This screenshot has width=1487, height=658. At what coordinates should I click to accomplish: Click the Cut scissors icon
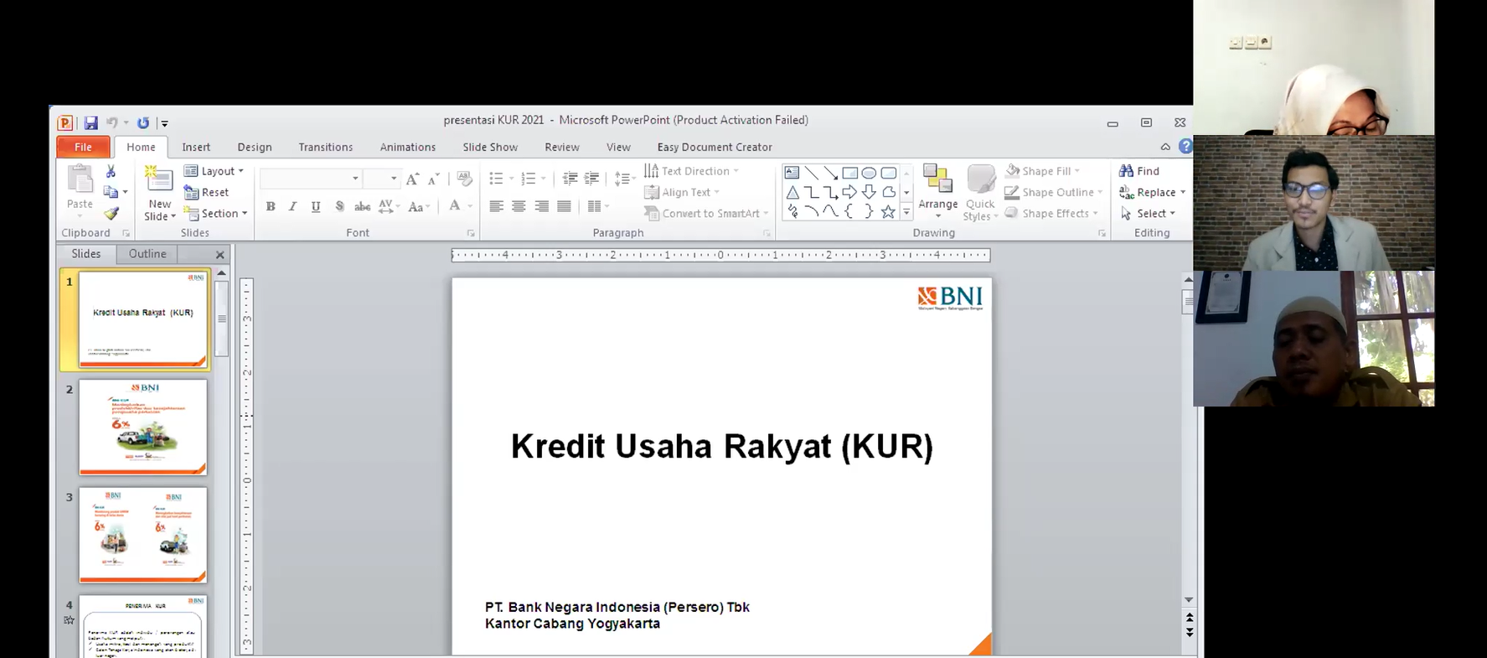coord(111,171)
